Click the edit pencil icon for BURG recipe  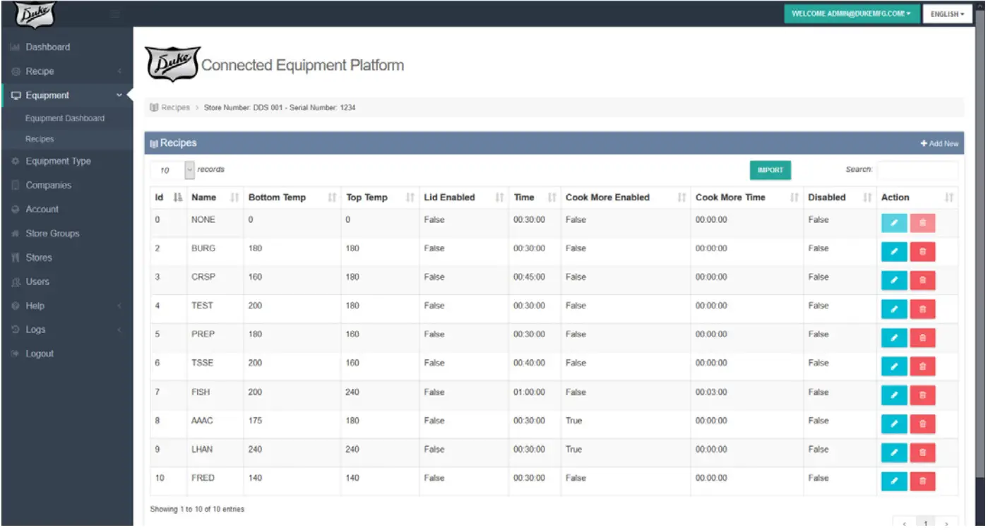[893, 252]
